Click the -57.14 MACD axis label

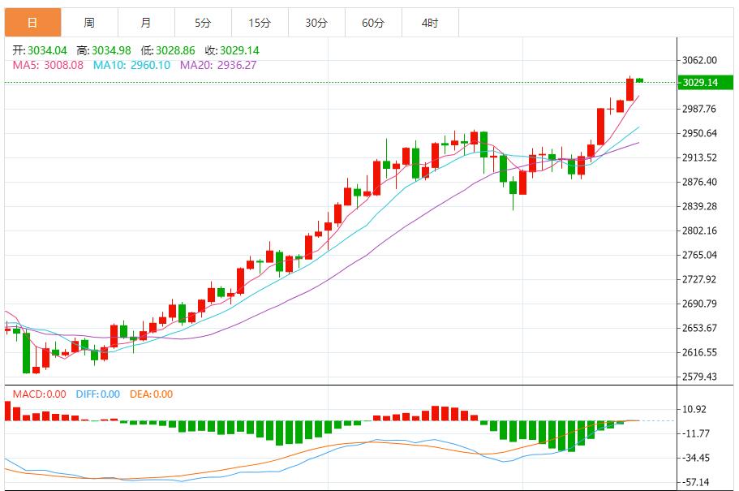pos(699,482)
